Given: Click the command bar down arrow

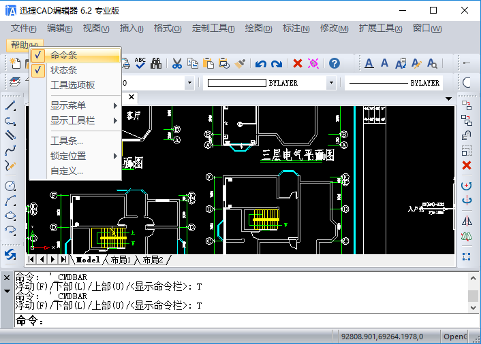Looking at the screenshot, I should (x=7, y=291).
